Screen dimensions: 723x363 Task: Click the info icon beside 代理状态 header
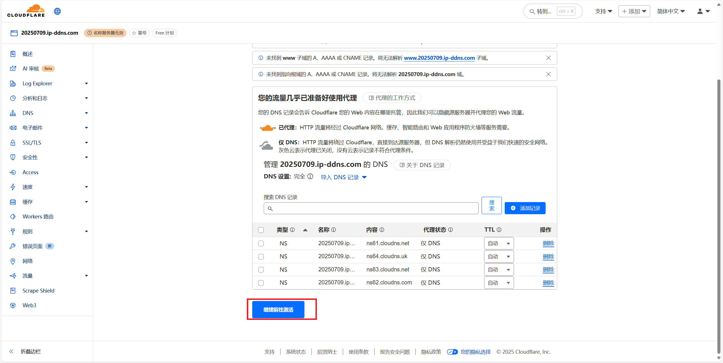[x=450, y=230]
